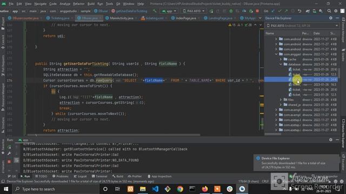Jump to previous highlighted error arrow
This screenshot has width=346, height=194.
(255, 25)
